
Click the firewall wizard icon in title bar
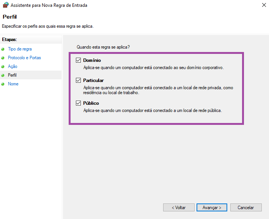pyautogui.click(x=5, y=5)
